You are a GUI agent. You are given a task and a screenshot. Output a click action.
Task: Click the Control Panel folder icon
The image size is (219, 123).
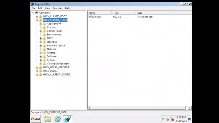point(44,31)
